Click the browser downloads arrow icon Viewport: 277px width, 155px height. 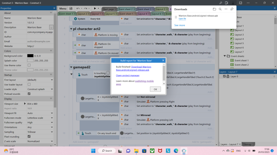point(233,3)
